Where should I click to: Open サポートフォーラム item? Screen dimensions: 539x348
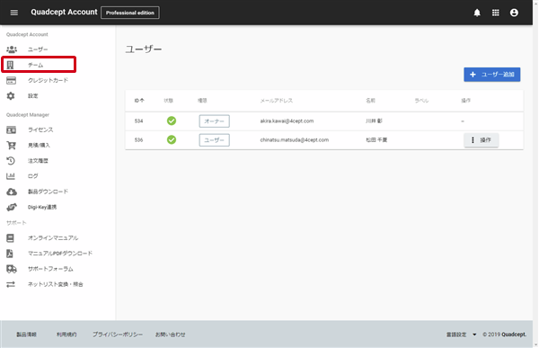[50, 269]
